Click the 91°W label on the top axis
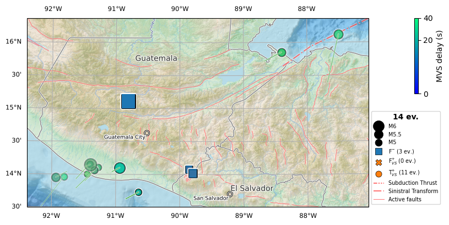Screen dimensions: 449x225 coord(116,9)
